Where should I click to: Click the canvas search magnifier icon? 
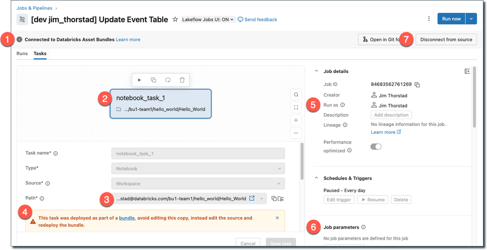(x=296, y=94)
